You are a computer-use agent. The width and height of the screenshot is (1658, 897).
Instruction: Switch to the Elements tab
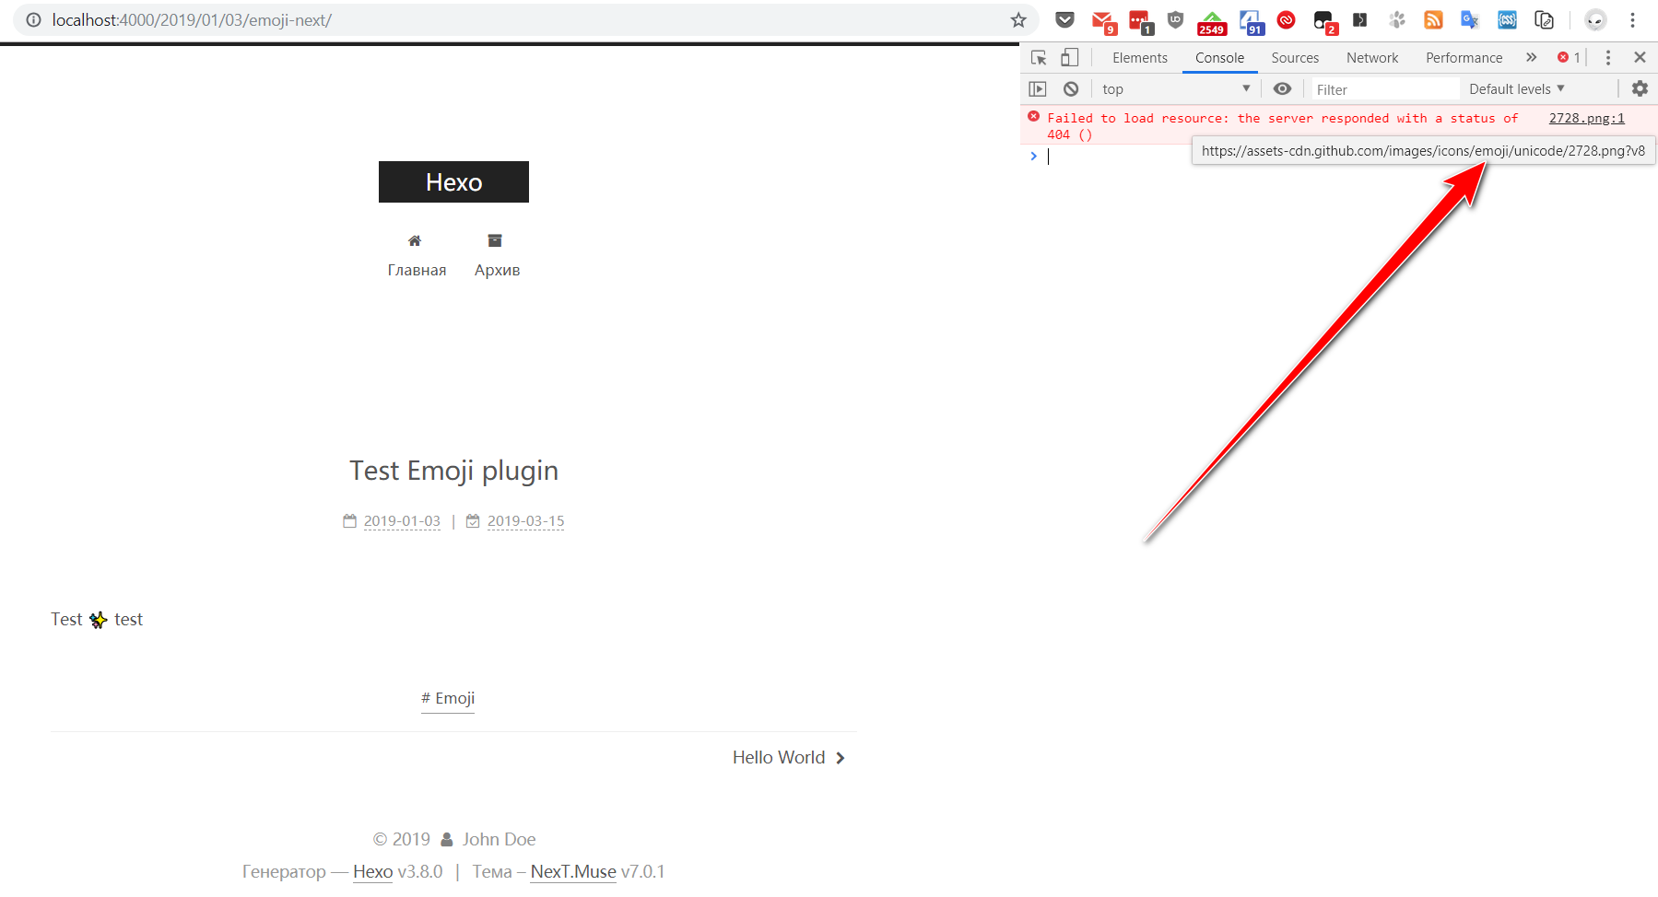click(1140, 57)
